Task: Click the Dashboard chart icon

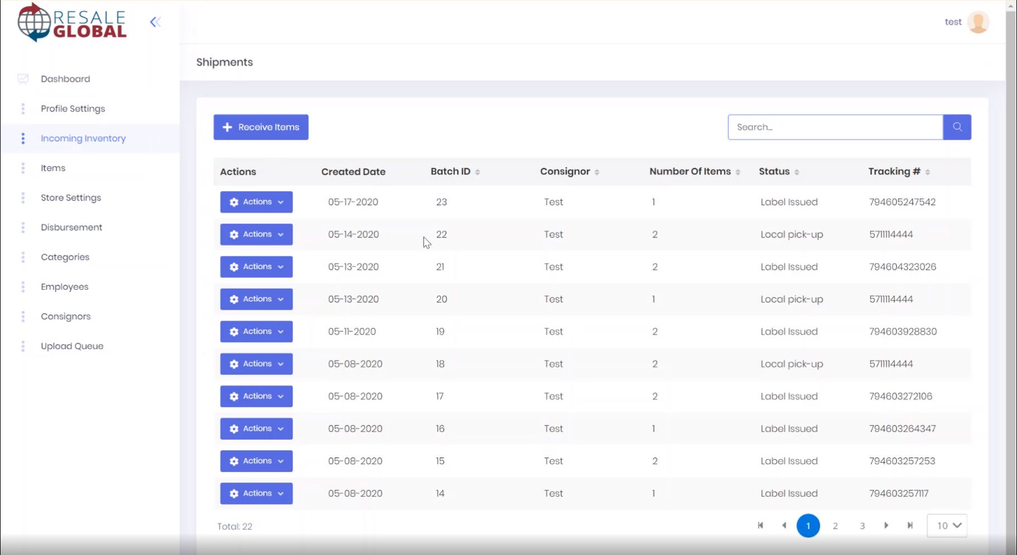Action: [x=23, y=79]
